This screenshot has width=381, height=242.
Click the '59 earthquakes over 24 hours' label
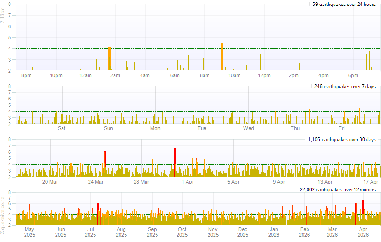[344, 4]
